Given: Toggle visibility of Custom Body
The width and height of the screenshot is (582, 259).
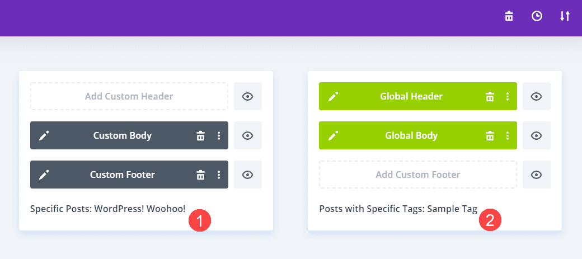Looking at the screenshot, I should tap(248, 135).
